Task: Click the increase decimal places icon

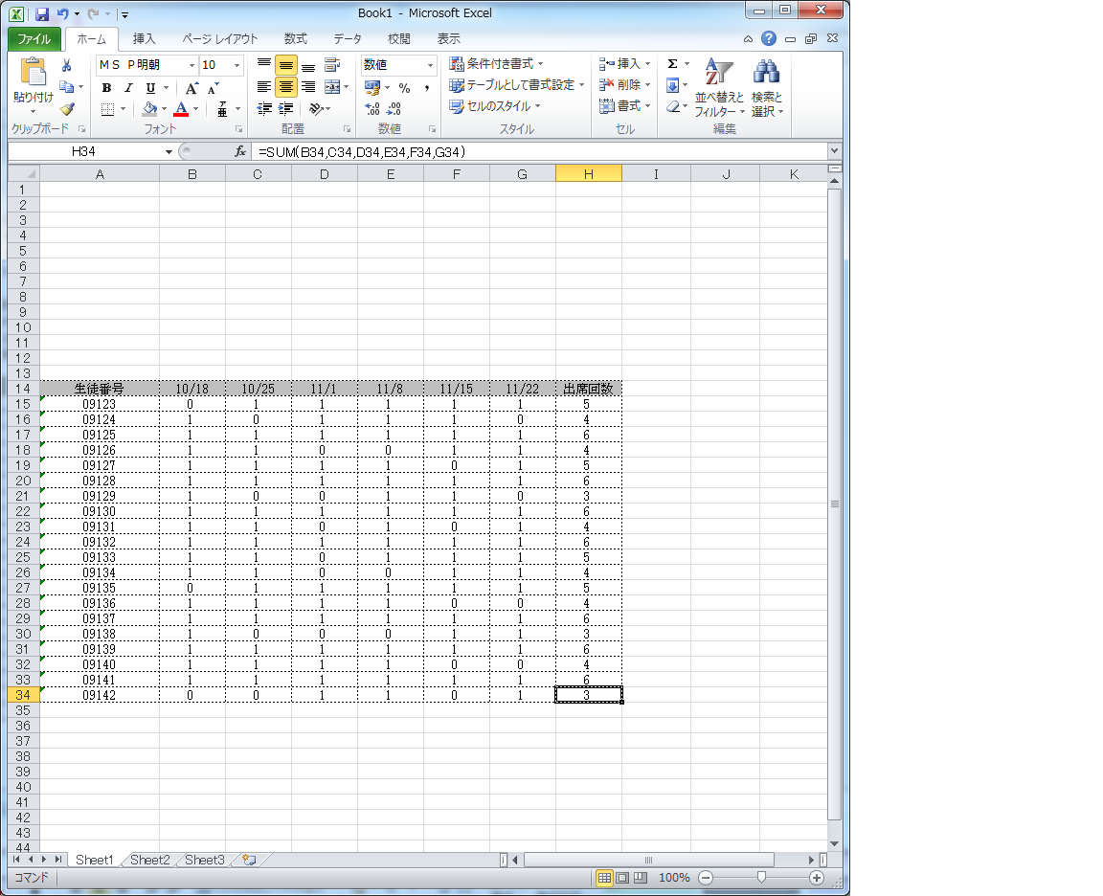Action: coord(373,109)
